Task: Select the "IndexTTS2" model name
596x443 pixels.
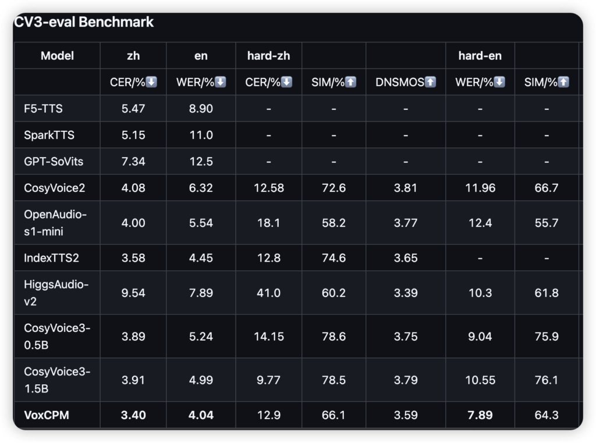Action: tap(51, 258)
